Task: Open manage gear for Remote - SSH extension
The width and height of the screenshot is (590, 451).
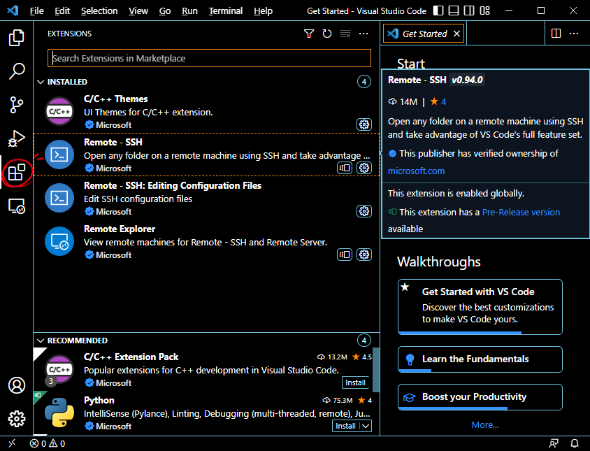Action: [364, 168]
